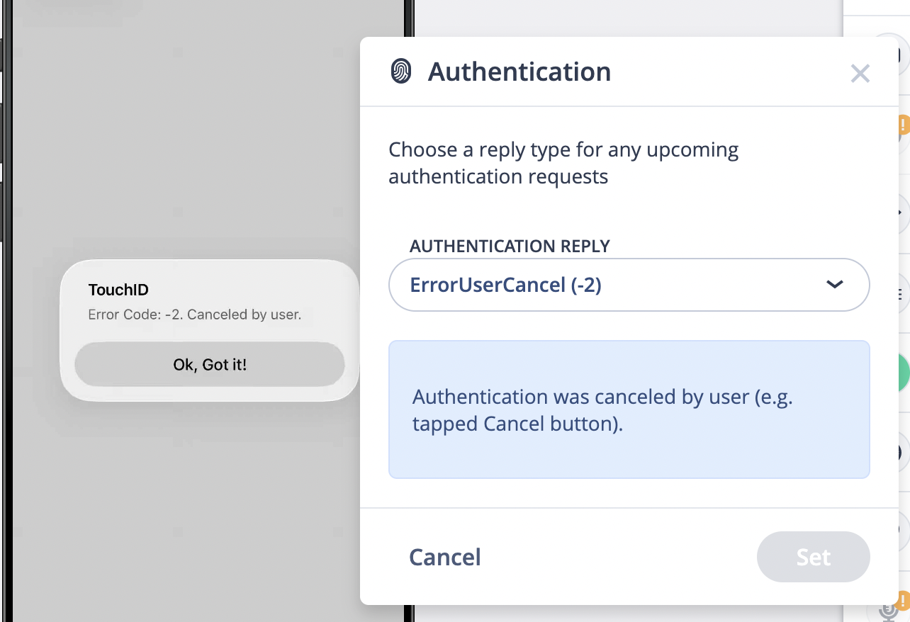Close the Authentication dialog with X
This screenshot has height=622, width=910.
(x=860, y=73)
